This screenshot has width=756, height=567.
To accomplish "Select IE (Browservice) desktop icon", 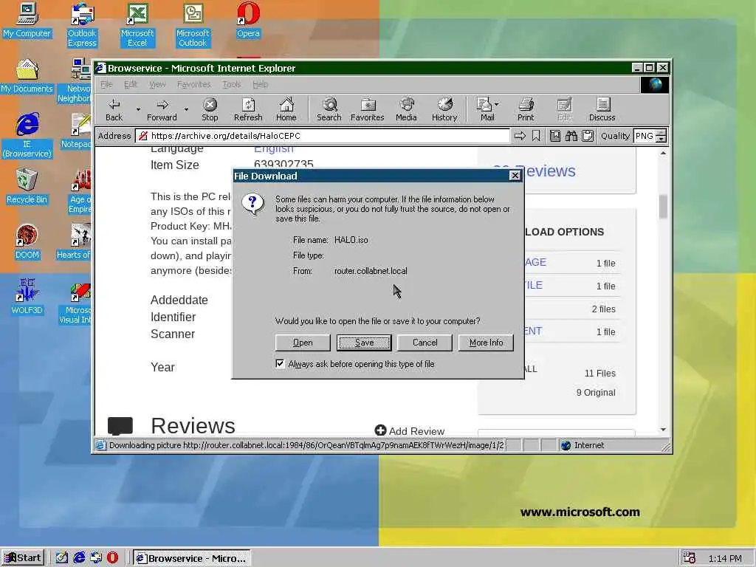I will point(27,136).
